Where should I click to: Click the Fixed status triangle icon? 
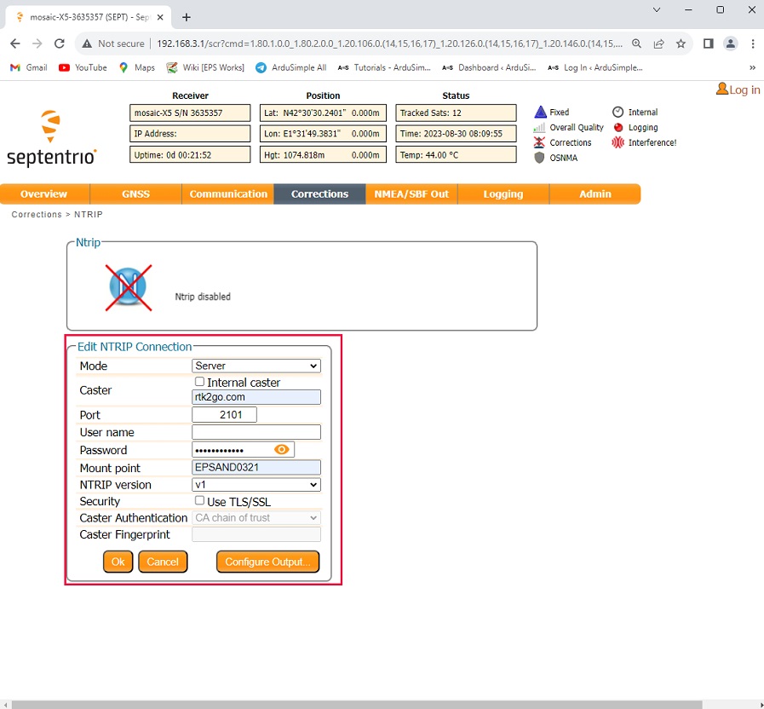[x=539, y=112]
